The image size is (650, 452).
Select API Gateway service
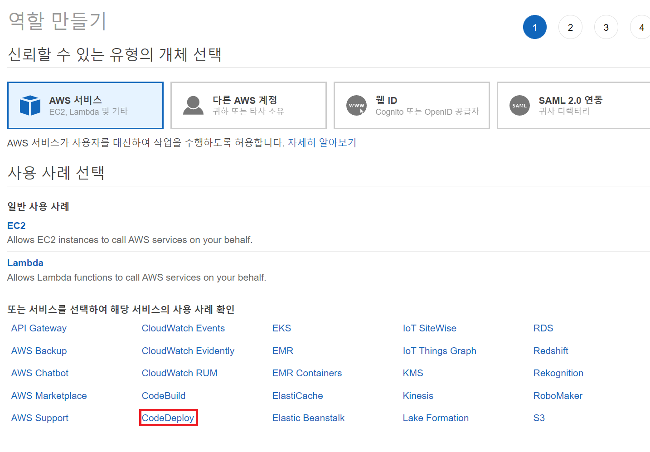click(39, 328)
